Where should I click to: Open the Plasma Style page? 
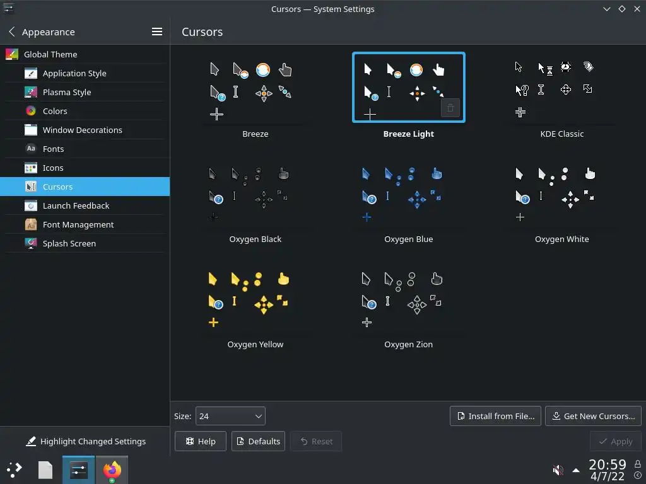(x=85, y=92)
